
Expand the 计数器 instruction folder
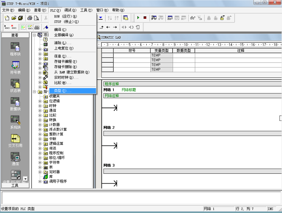pyautogui.click(x=40, y=125)
